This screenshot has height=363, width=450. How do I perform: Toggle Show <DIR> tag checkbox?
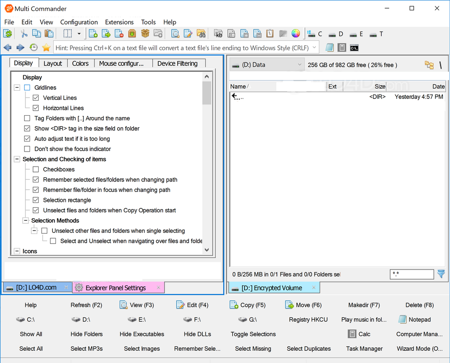pyautogui.click(x=27, y=128)
